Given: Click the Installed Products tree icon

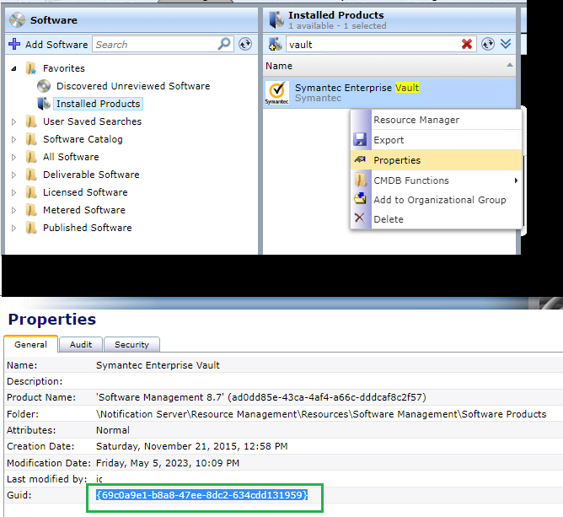Looking at the screenshot, I should point(44,104).
